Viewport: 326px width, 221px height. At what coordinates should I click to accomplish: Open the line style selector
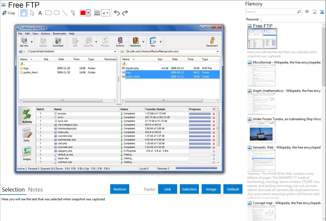pyautogui.click(x=97, y=13)
